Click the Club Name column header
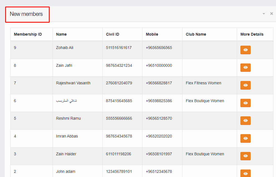Viewport: 276px width, 177px height. (196, 34)
